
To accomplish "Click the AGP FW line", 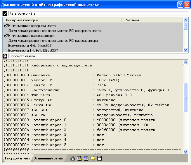I will [78, 115].
